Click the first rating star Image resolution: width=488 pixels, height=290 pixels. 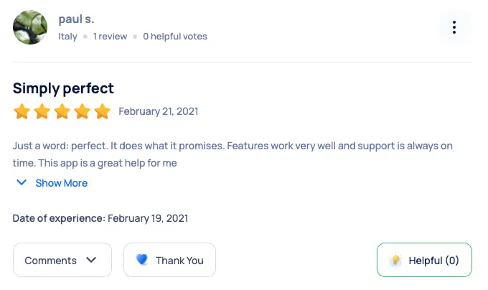click(22, 111)
